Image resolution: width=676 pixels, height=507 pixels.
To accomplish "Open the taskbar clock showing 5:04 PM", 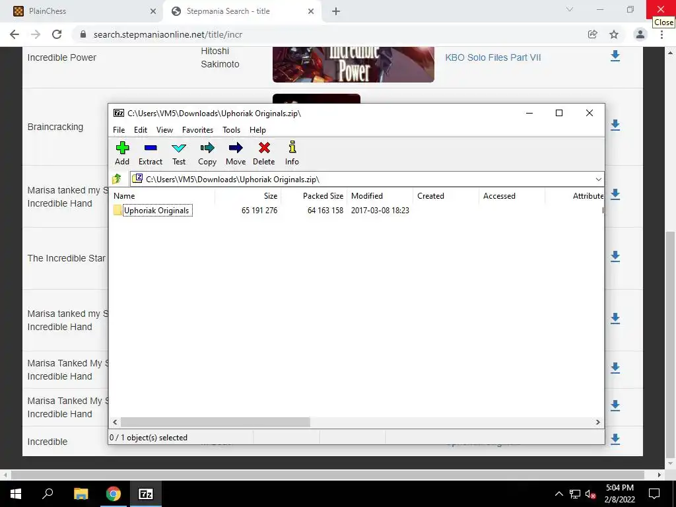I will (619, 494).
